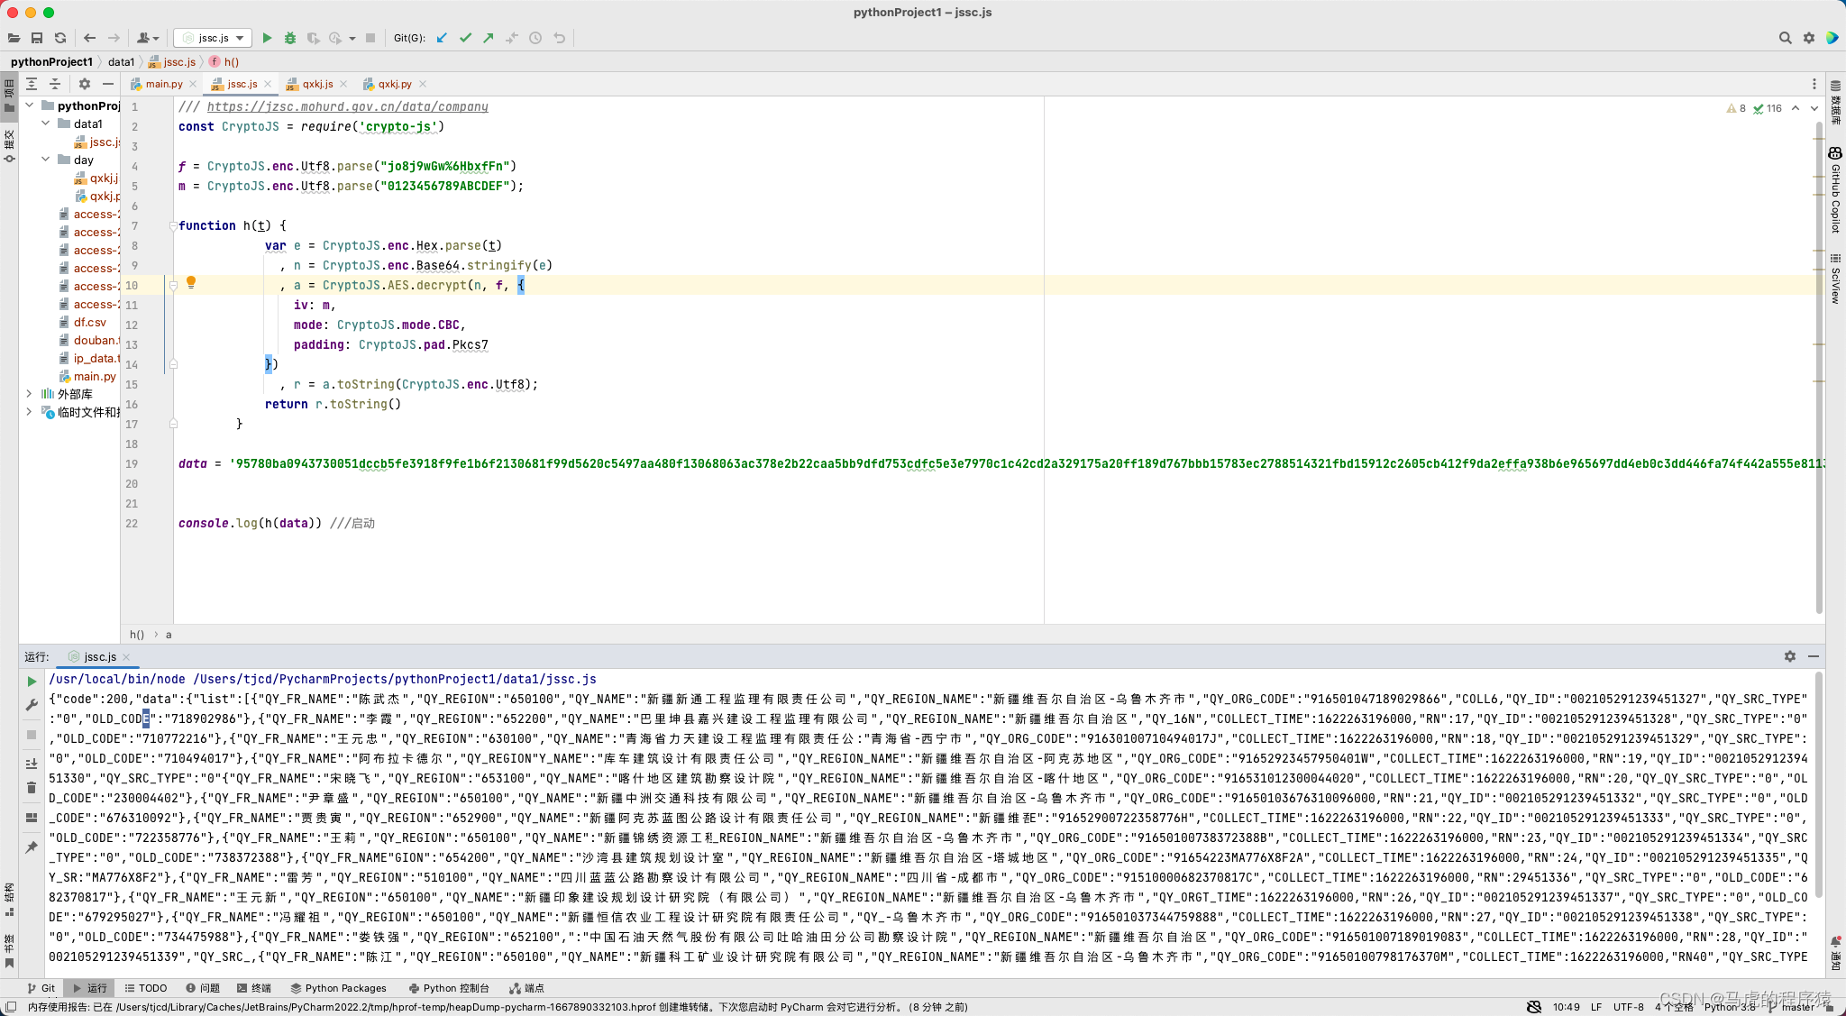Close the jssc.js editor tab
Screen dimensions: 1846x1016
click(268, 84)
